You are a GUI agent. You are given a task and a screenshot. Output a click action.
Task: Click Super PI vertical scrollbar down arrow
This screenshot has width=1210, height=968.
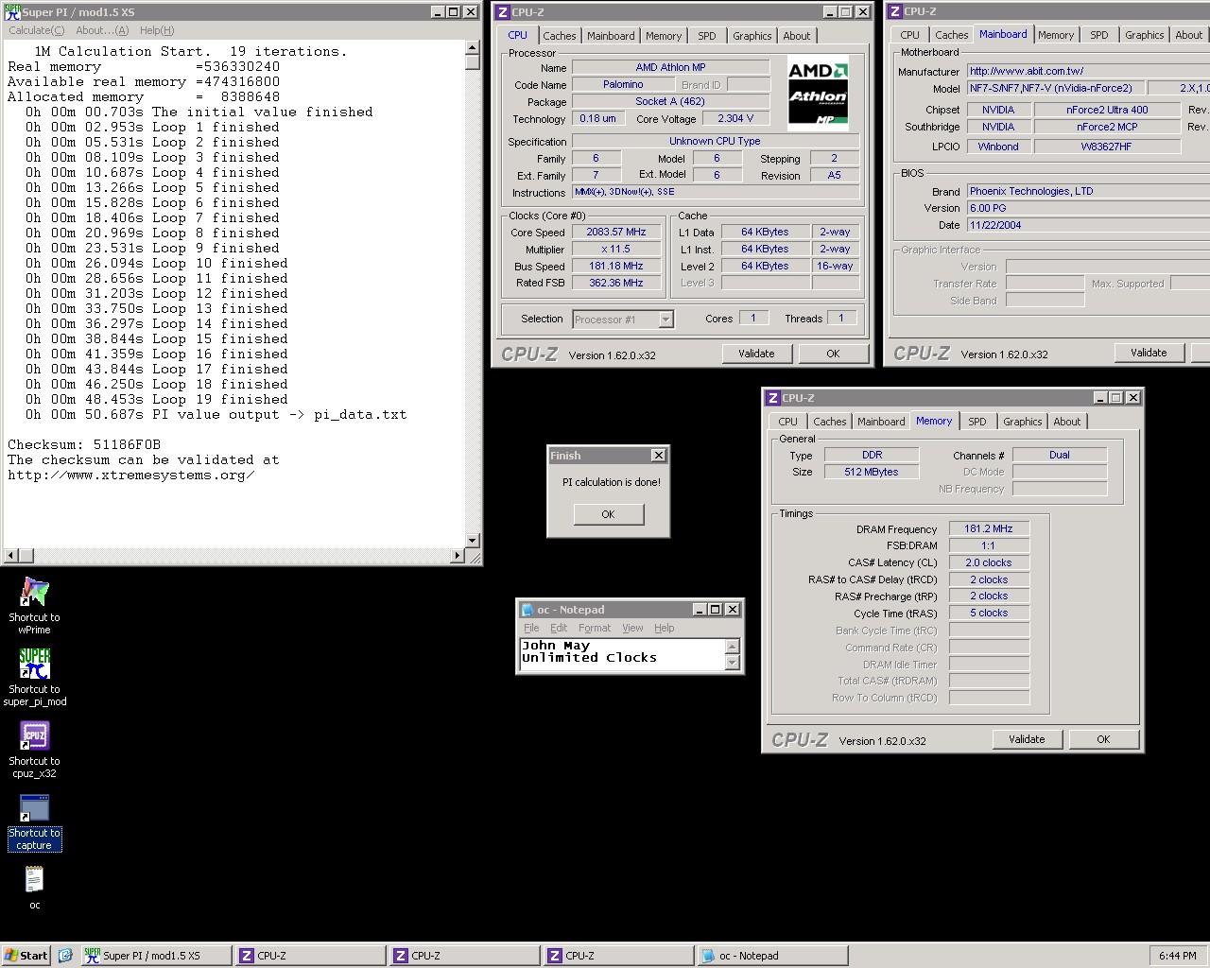click(473, 540)
